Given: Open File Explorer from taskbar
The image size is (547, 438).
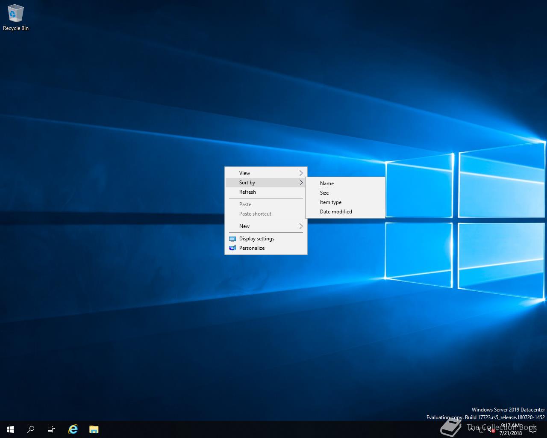Looking at the screenshot, I should pyautogui.click(x=94, y=429).
